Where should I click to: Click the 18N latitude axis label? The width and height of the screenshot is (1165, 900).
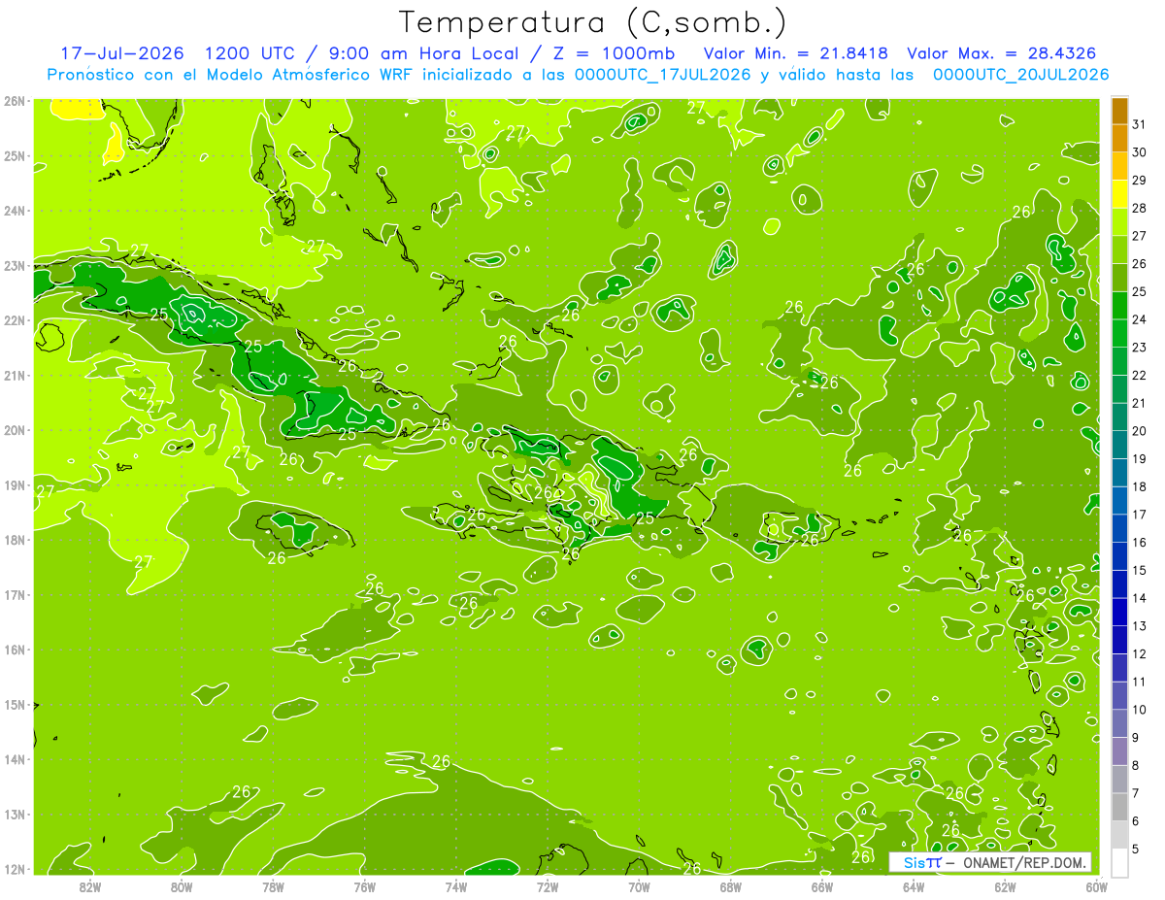point(14,540)
